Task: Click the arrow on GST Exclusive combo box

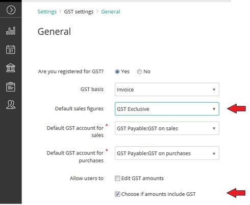Action: pos(214,109)
